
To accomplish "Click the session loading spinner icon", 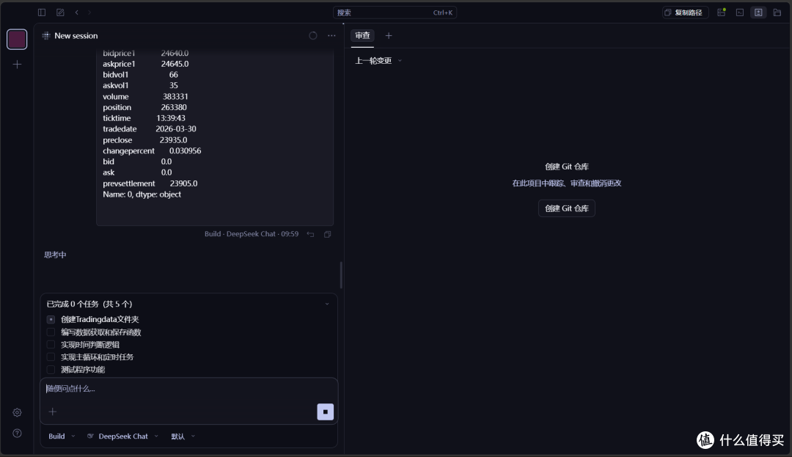I will [x=313, y=36].
